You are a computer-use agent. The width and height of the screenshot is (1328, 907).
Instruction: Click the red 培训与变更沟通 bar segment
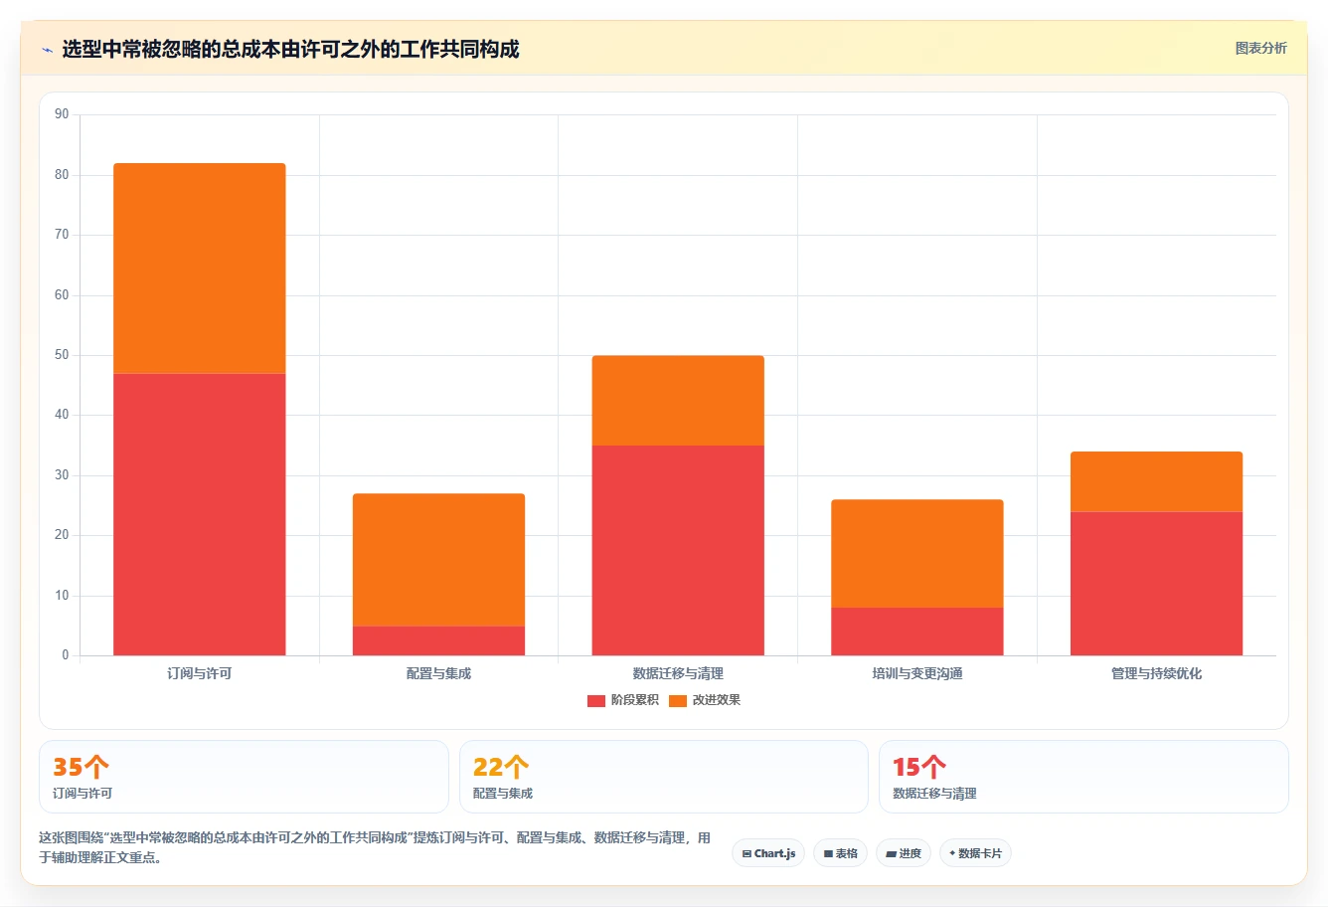pos(917,632)
